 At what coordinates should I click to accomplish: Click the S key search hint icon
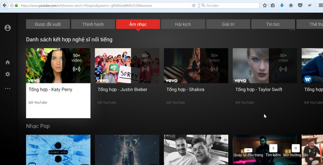pos(273,148)
